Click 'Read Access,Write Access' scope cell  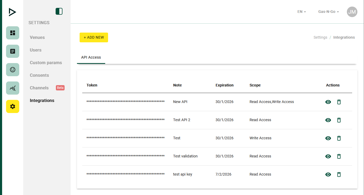click(x=272, y=102)
